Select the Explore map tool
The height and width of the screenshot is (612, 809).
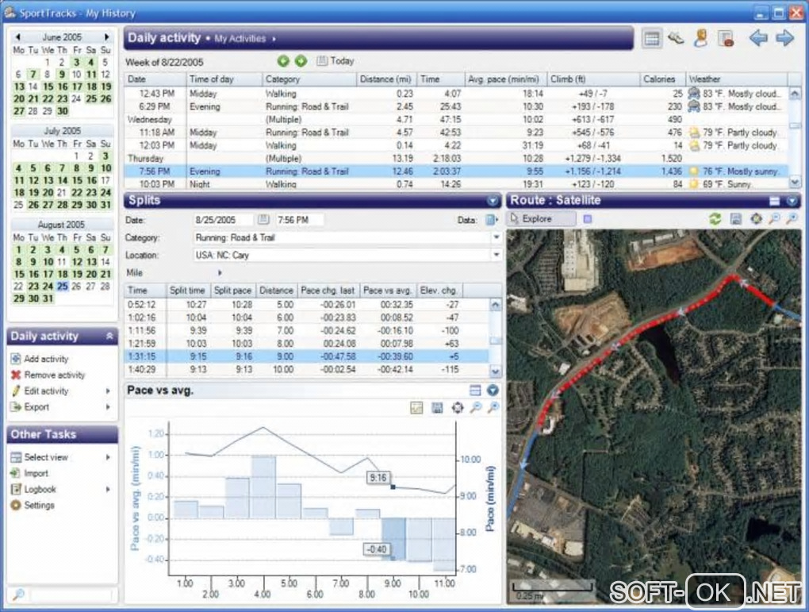pyautogui.click(x=541, y=219)
